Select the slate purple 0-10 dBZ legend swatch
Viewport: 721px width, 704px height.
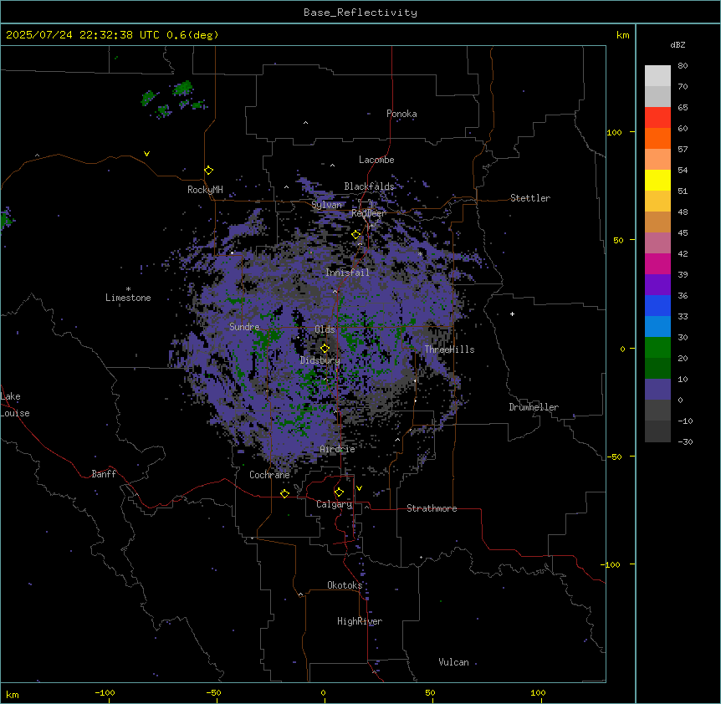(657, 390)
